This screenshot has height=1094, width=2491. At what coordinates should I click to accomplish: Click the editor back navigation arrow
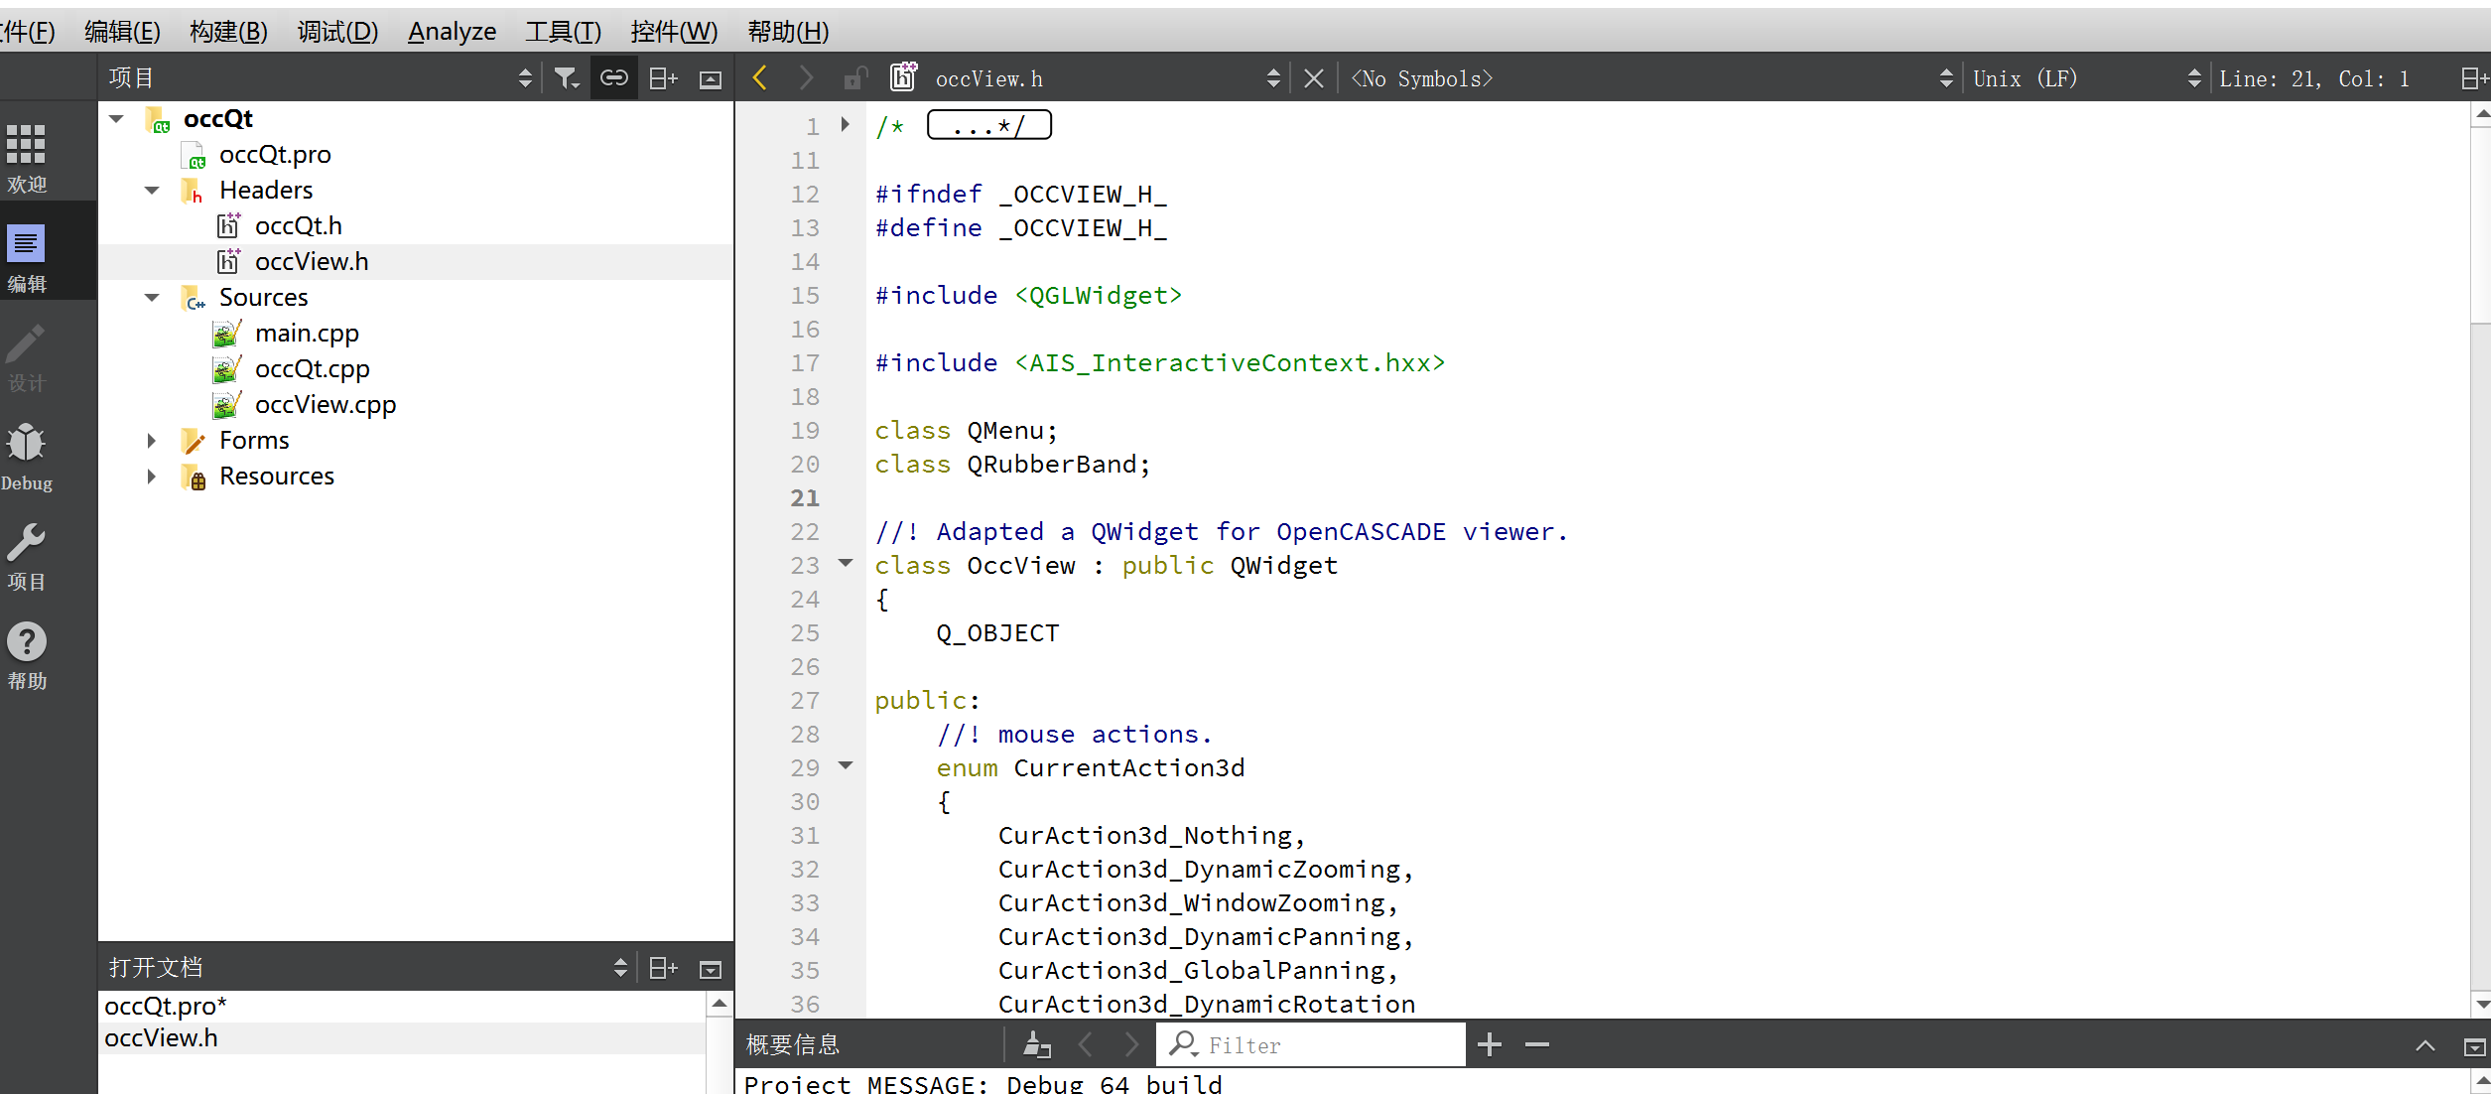(759, 77)
